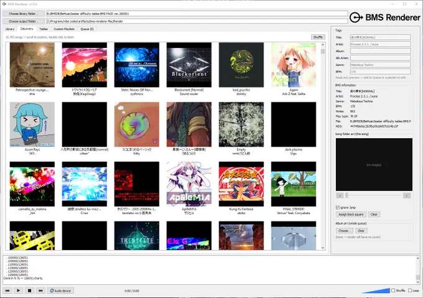Enable Shuffle in playback bar
The height and width of the screenshot is (298, 423).
coord(393,291)
